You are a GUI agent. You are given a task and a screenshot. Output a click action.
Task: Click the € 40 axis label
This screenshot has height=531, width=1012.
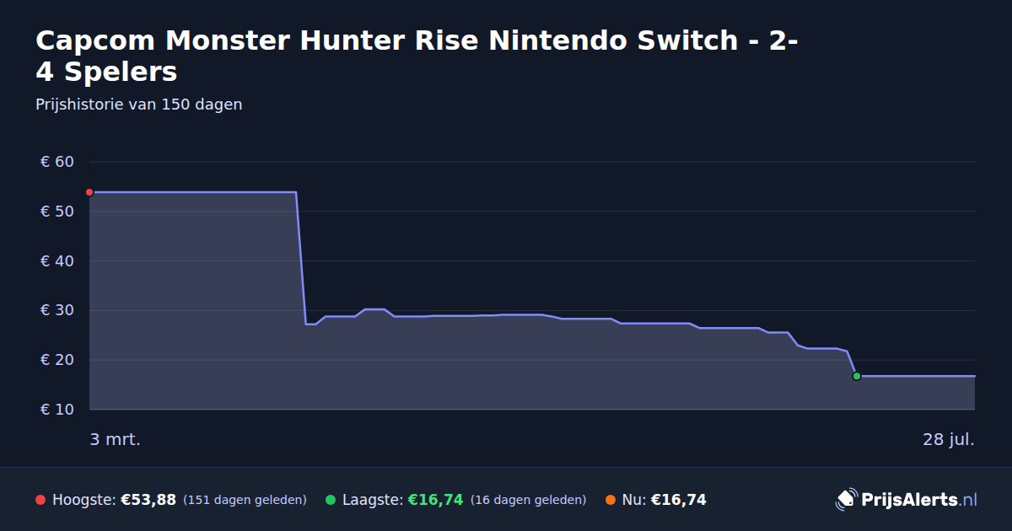(57, 261)
